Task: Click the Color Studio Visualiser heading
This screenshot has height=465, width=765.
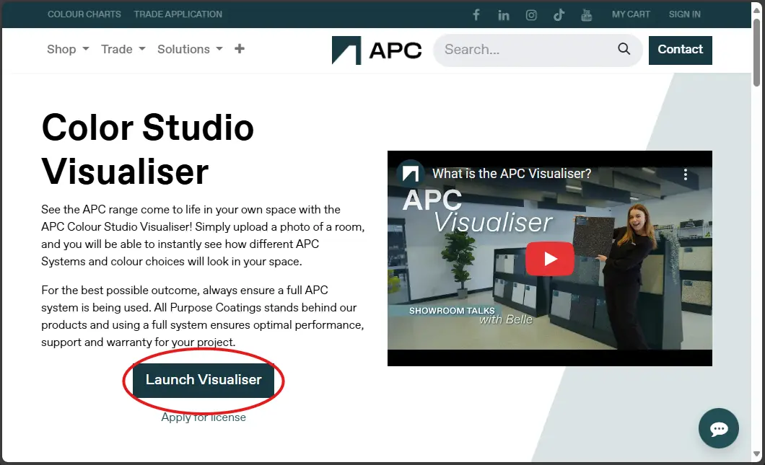Action: (x=148, y=149)
